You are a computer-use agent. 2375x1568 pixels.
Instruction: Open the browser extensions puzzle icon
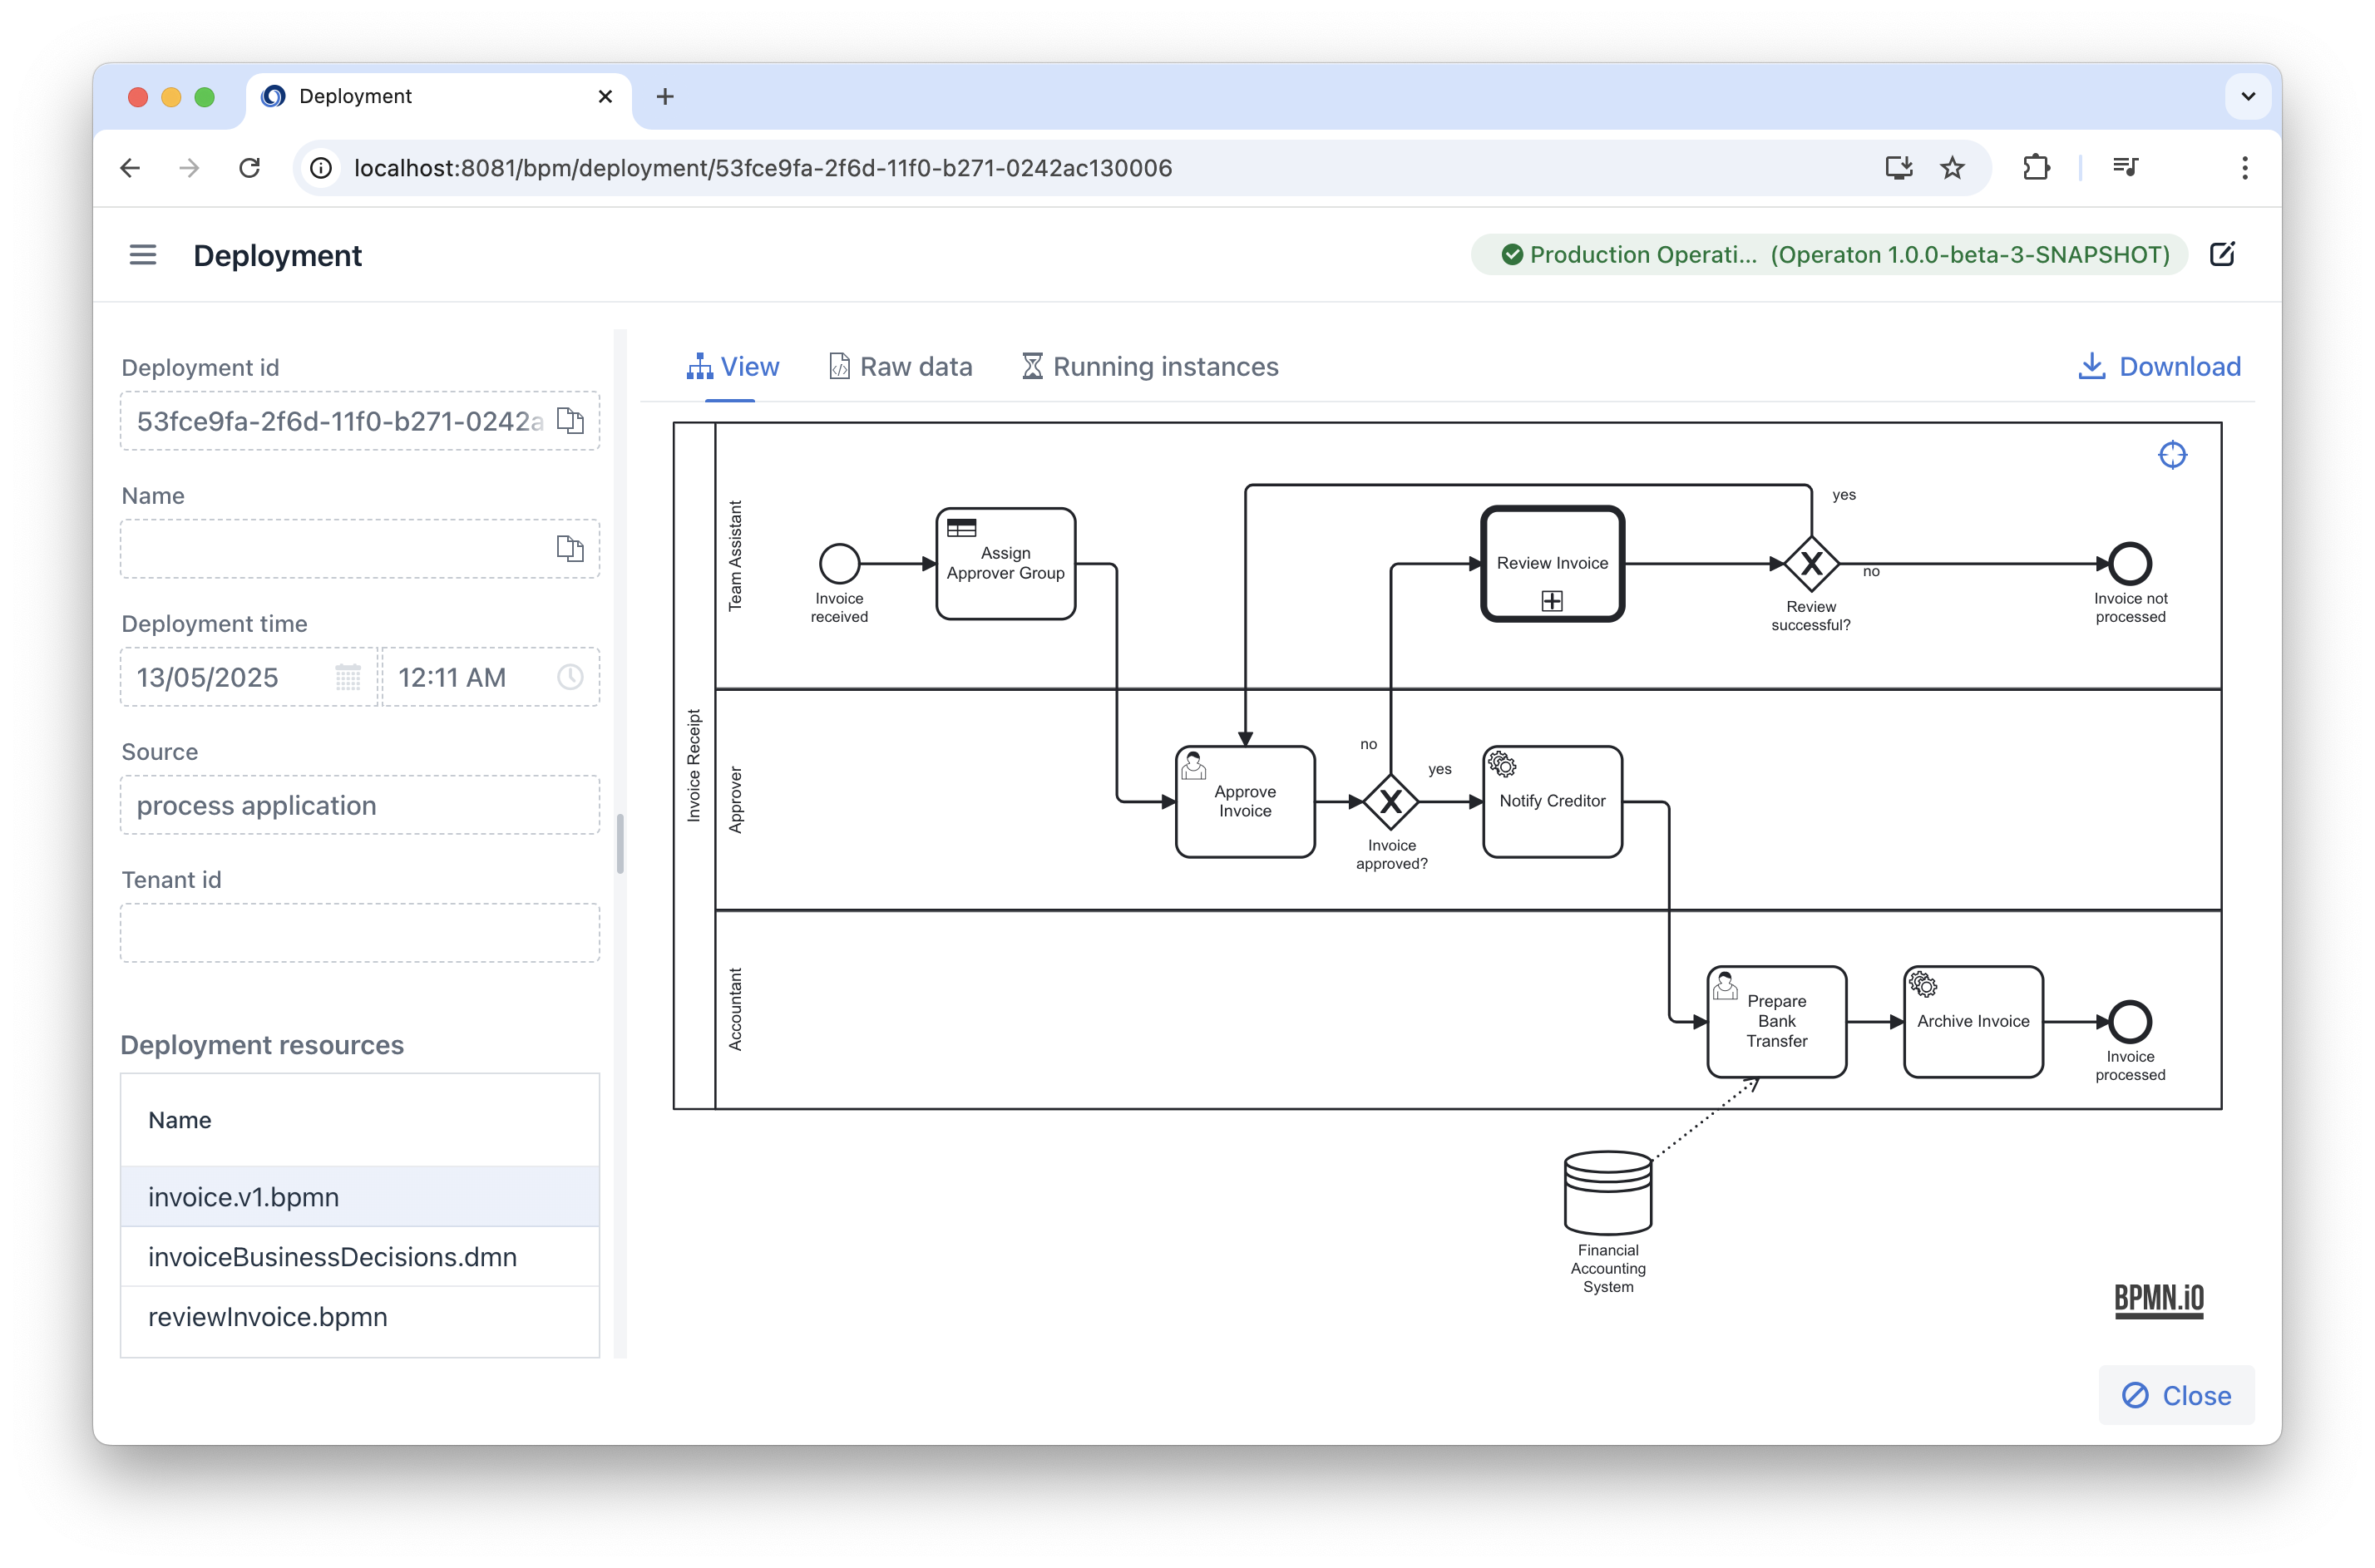click(2036, 168)
